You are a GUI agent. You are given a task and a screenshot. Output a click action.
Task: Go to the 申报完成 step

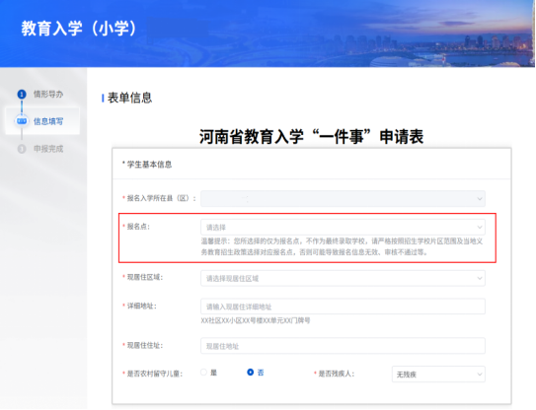tap(48, 149)
